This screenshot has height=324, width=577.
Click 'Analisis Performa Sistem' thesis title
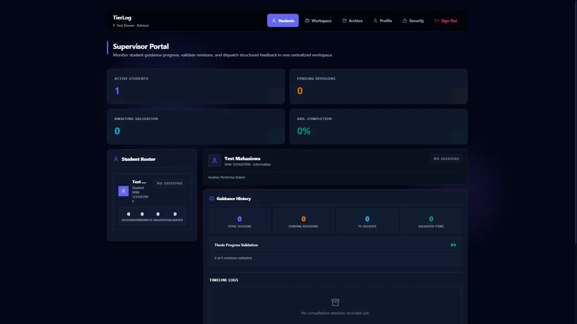(x=227, y=178)
